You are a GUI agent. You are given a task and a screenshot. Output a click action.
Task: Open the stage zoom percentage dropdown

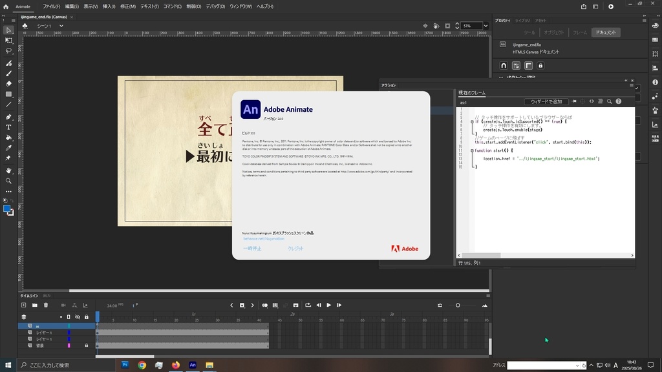click(486, 26)
